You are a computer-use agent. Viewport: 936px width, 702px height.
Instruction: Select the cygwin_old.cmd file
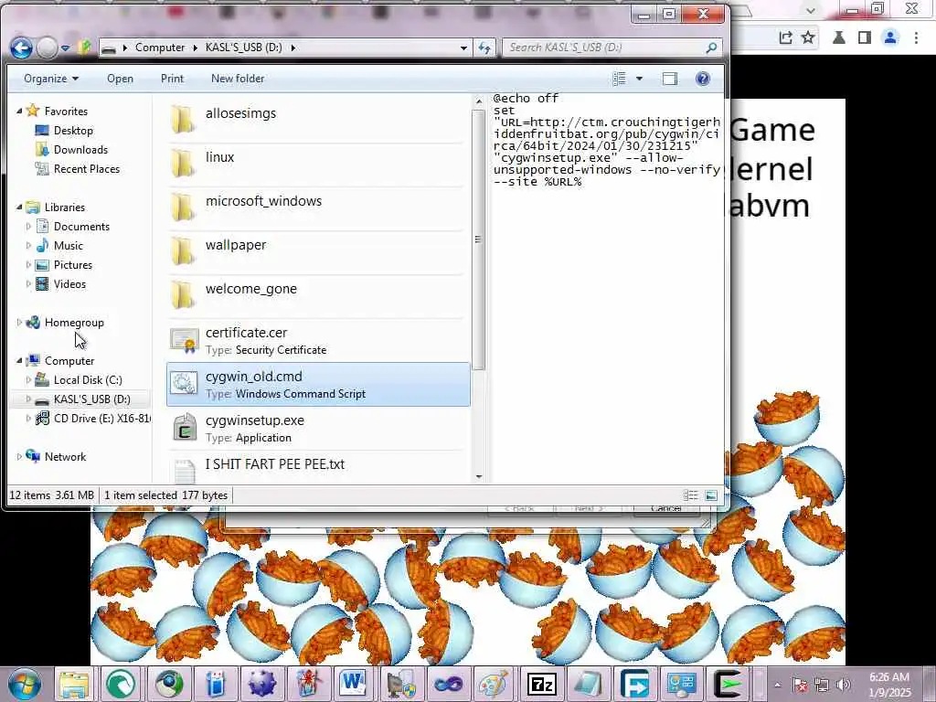(x=317, y=385)
